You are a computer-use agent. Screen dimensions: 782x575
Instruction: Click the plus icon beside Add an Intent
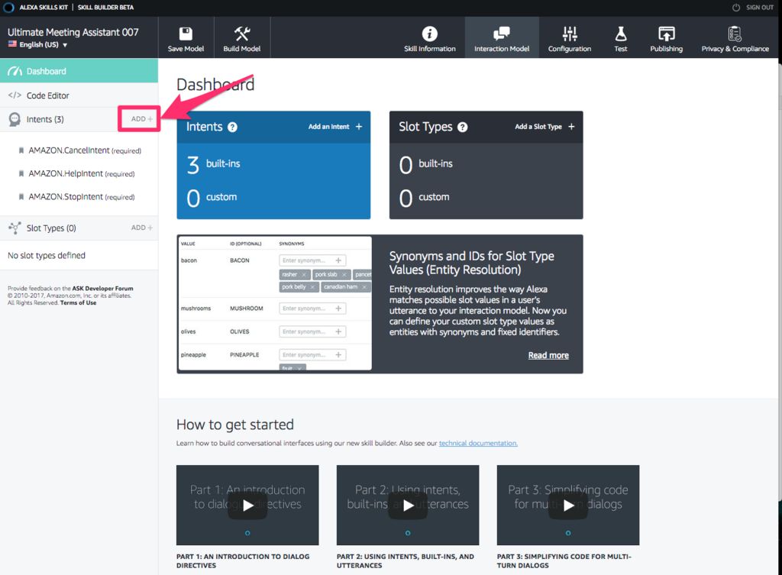pyautogui.click(x=359, y=127)
